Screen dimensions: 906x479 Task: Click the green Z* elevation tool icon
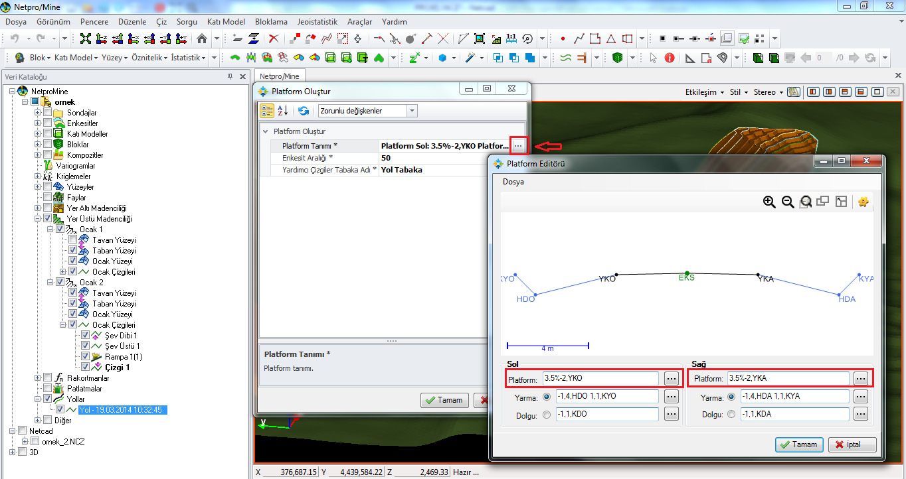click(414, 58)
